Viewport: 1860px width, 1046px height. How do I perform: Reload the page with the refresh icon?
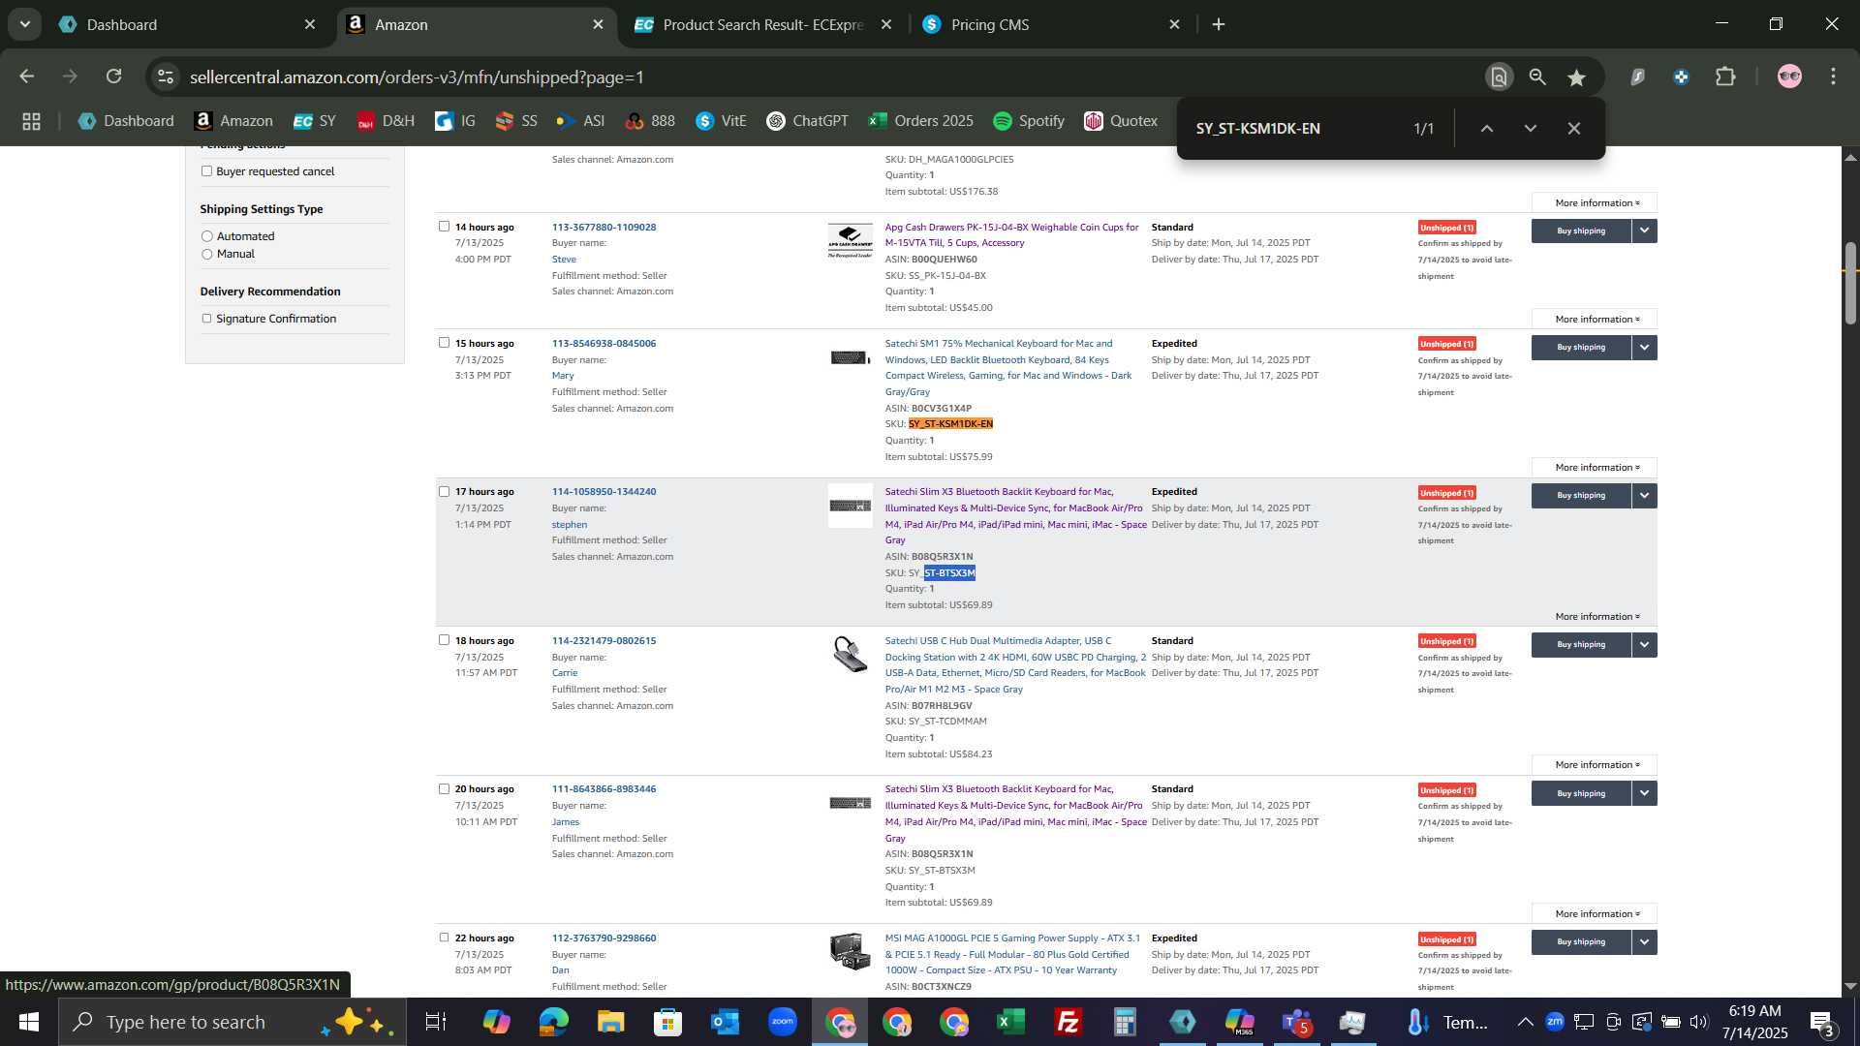tap(114, 77)
